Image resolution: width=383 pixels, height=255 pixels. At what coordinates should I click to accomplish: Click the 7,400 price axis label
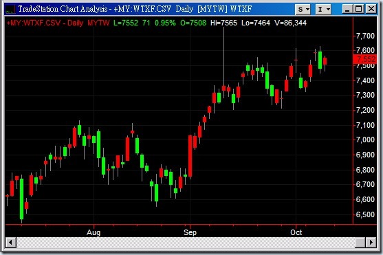coord(365,80)
